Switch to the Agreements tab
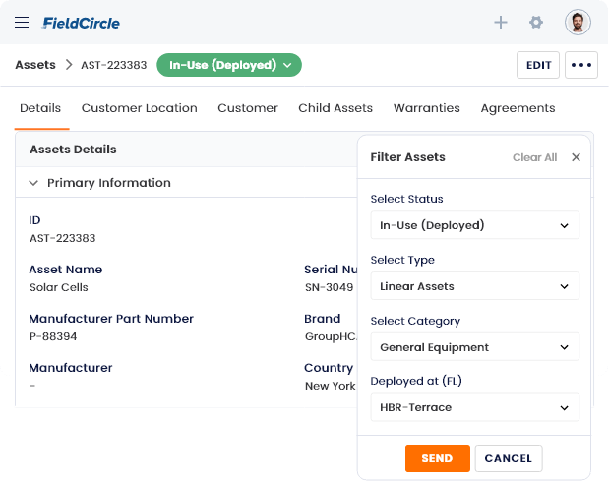The width and height of the screenshot is (609, 481). pyautogui.click(x=518, y=108)
